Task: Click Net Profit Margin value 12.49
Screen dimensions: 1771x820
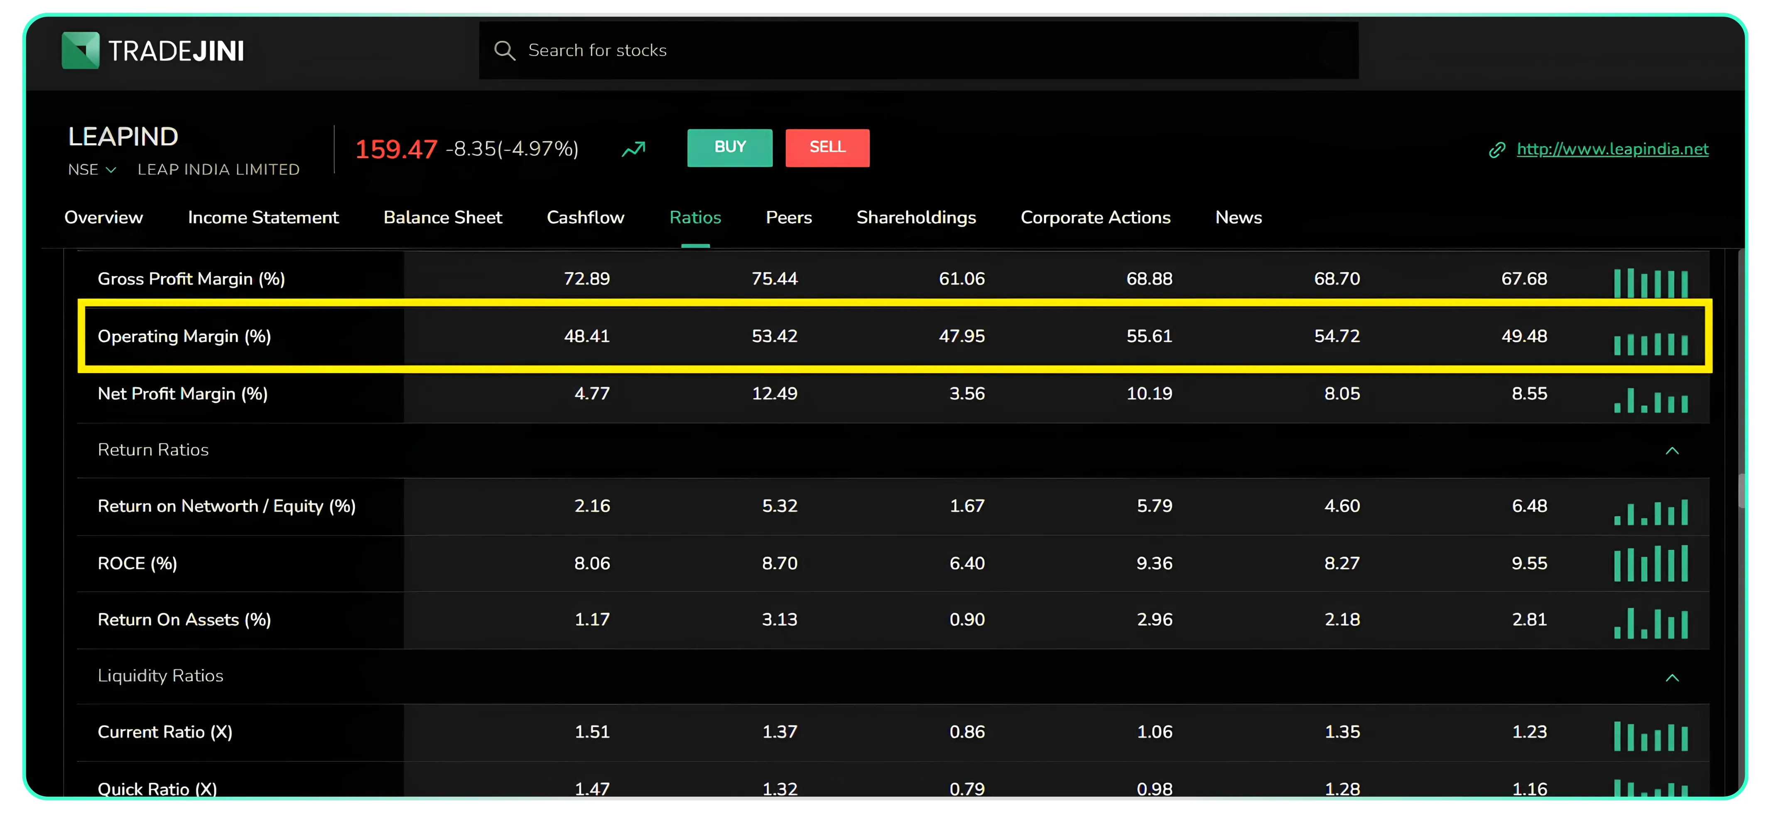Action: pyautogui.click(x=774, y=393)
